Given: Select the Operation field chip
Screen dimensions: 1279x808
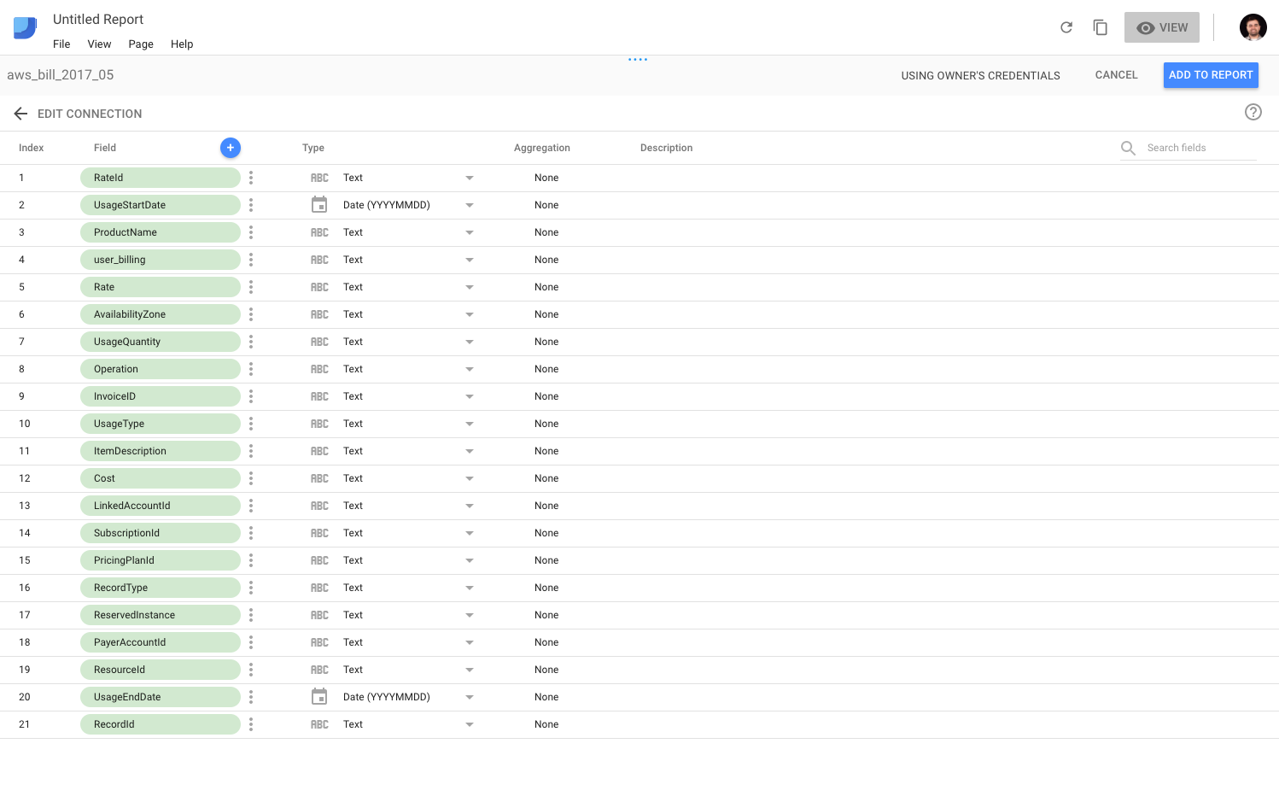Looking at the screenshot, I should (161, 369).
